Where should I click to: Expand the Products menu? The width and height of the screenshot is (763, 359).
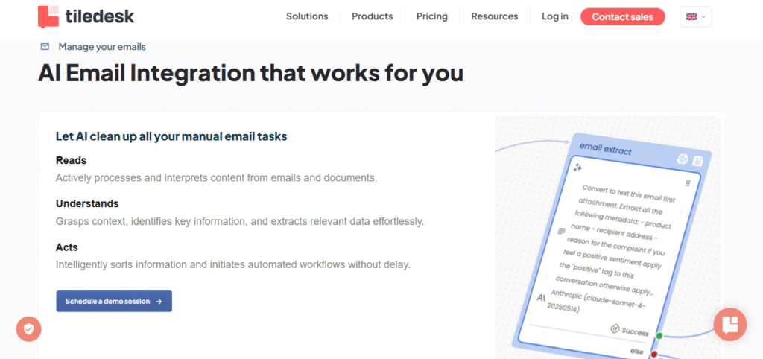pyautogui.click(x=372, y=16)
